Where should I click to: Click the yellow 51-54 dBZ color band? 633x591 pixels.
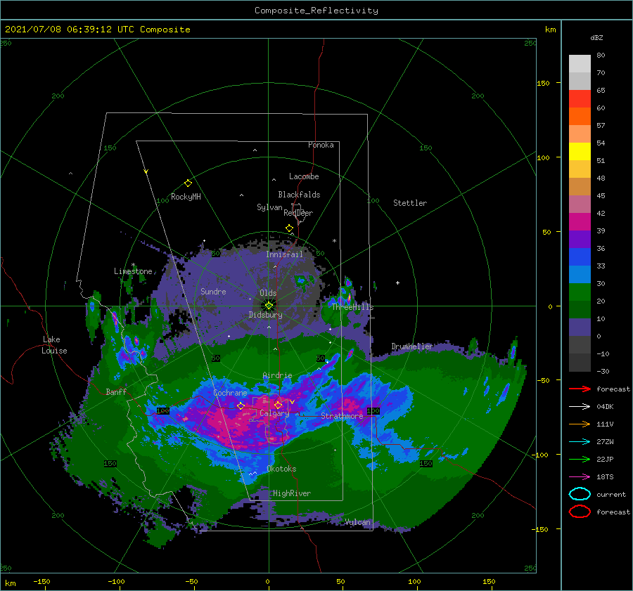click(580, 152)
